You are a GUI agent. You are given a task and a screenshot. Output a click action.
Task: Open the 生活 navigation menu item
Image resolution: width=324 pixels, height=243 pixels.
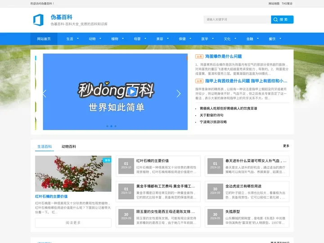(70, 39)
